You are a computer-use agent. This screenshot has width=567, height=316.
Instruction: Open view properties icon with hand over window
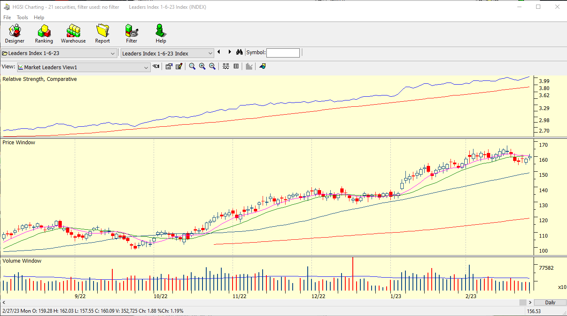pos(169,66)
